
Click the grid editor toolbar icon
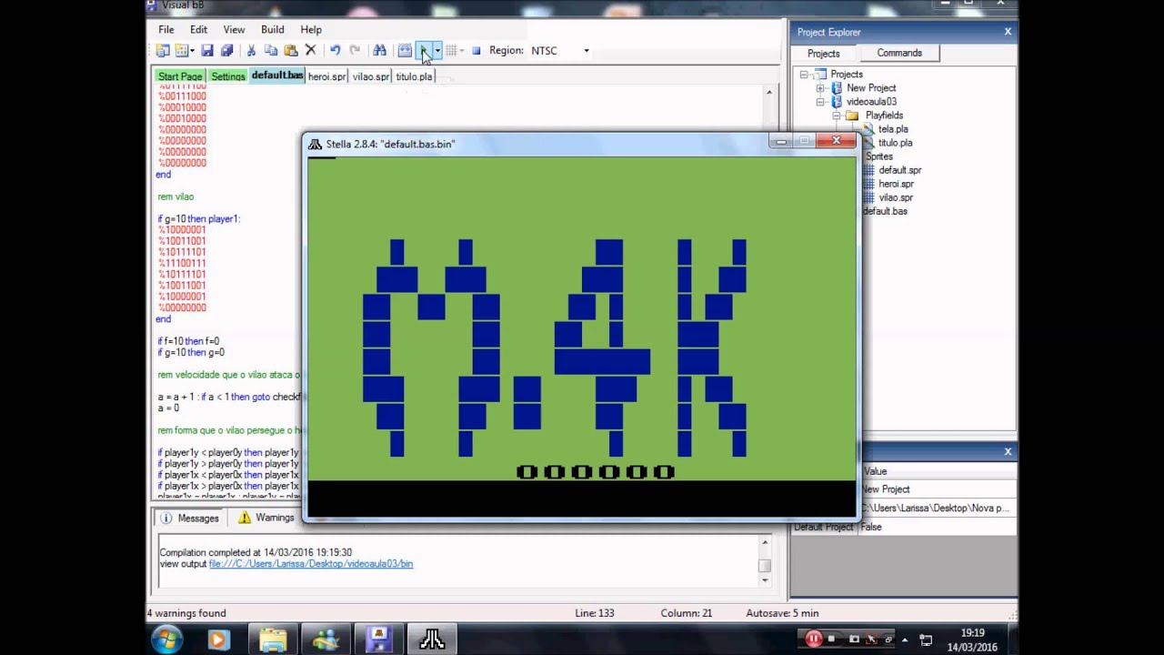tap(450, 51)
